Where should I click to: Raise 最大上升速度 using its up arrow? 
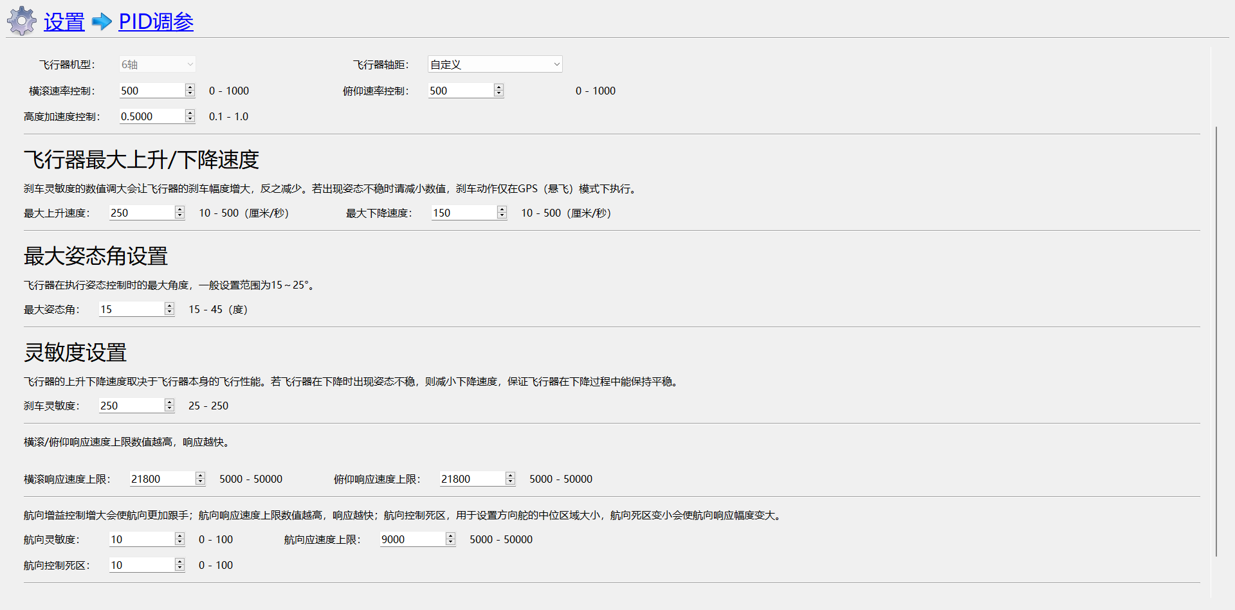[x=179, y=210]
